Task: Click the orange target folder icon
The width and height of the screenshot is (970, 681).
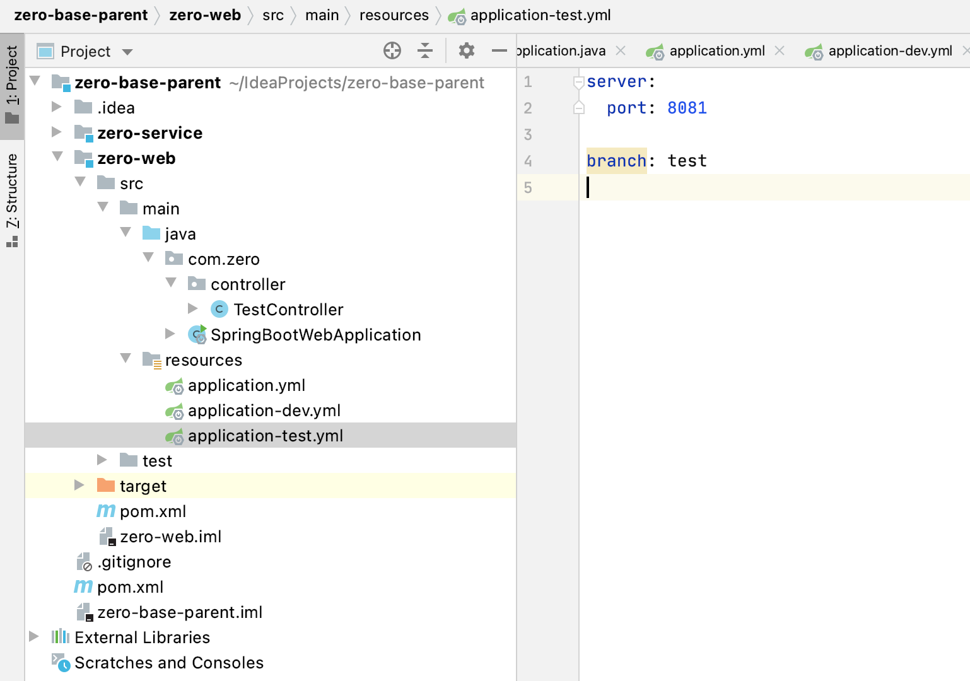Action: coord(106,485)
